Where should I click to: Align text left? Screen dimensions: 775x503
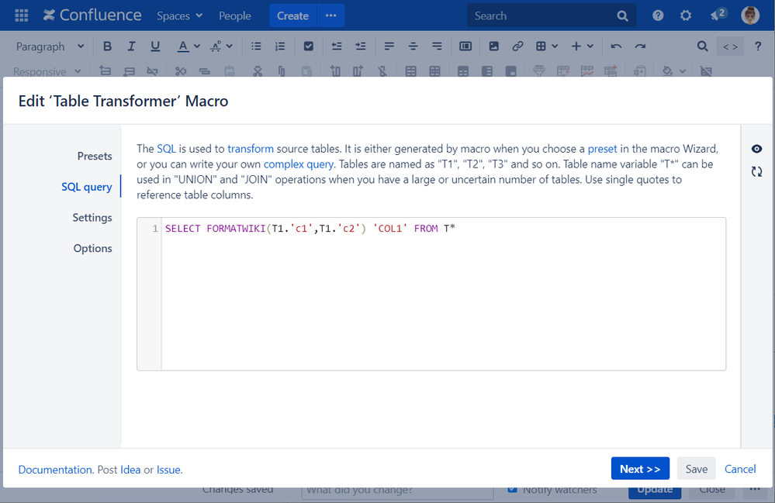pyautogui.click(x=389, y=47)
